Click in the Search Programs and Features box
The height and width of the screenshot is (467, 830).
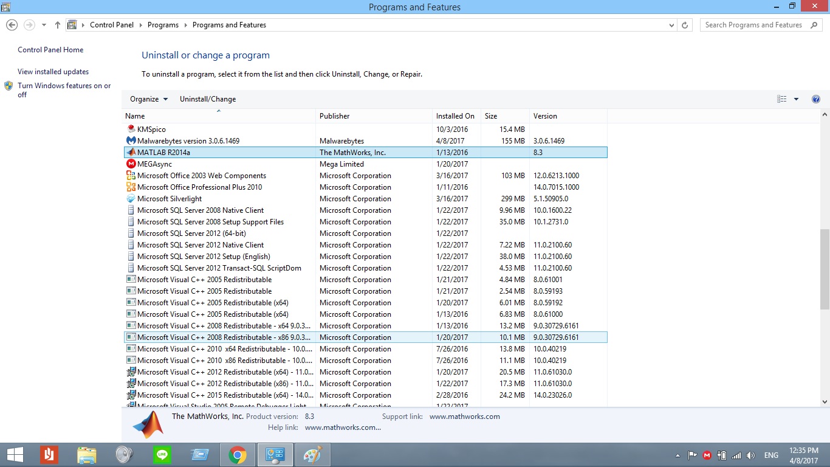pyautogui.click(x=753, y=25)
